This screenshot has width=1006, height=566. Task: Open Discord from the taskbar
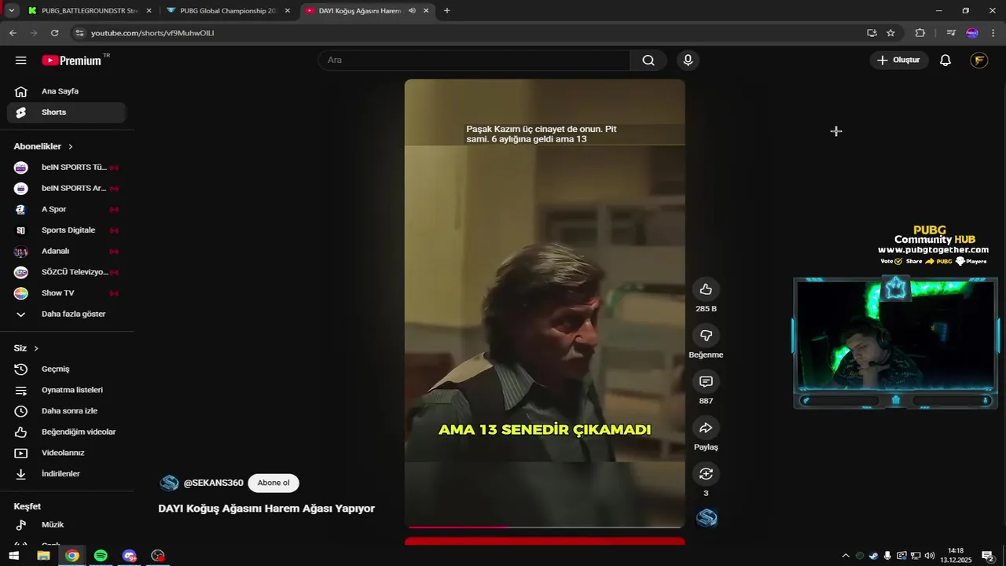(x=130, y=556)
